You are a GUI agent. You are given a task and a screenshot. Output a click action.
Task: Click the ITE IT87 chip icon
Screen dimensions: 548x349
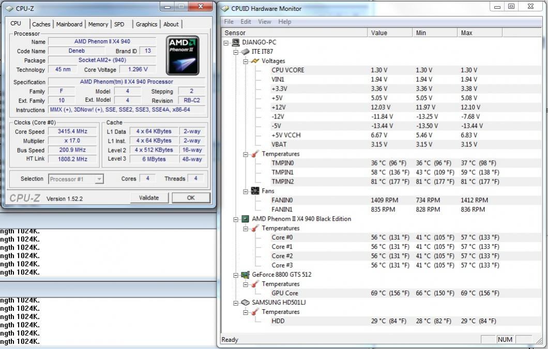[x=246, y=51]
